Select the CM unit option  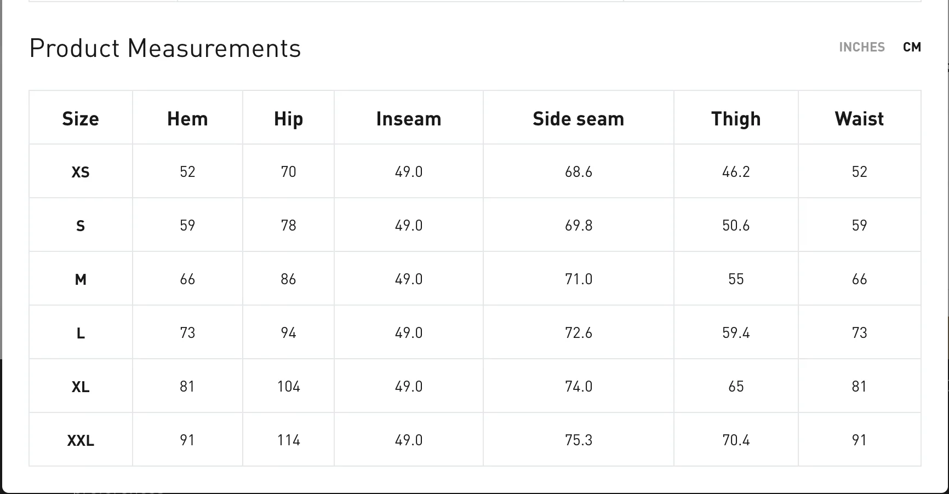pos(912,47)
